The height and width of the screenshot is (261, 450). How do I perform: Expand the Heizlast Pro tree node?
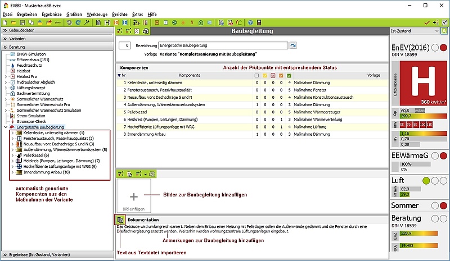coord(6,76)
